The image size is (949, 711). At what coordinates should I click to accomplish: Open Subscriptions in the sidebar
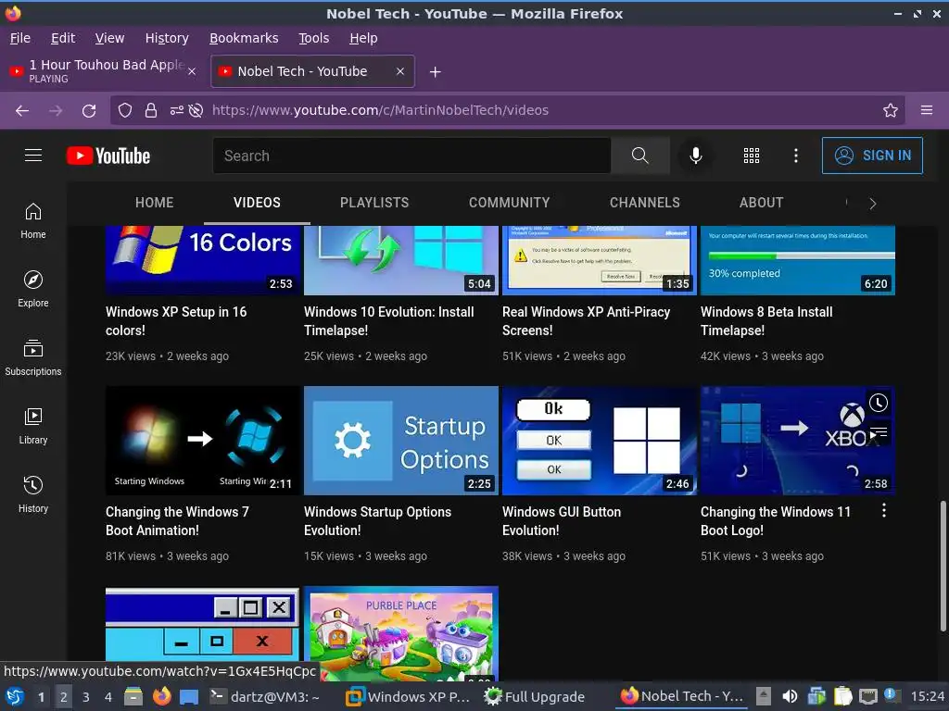[x=33, y=358]
